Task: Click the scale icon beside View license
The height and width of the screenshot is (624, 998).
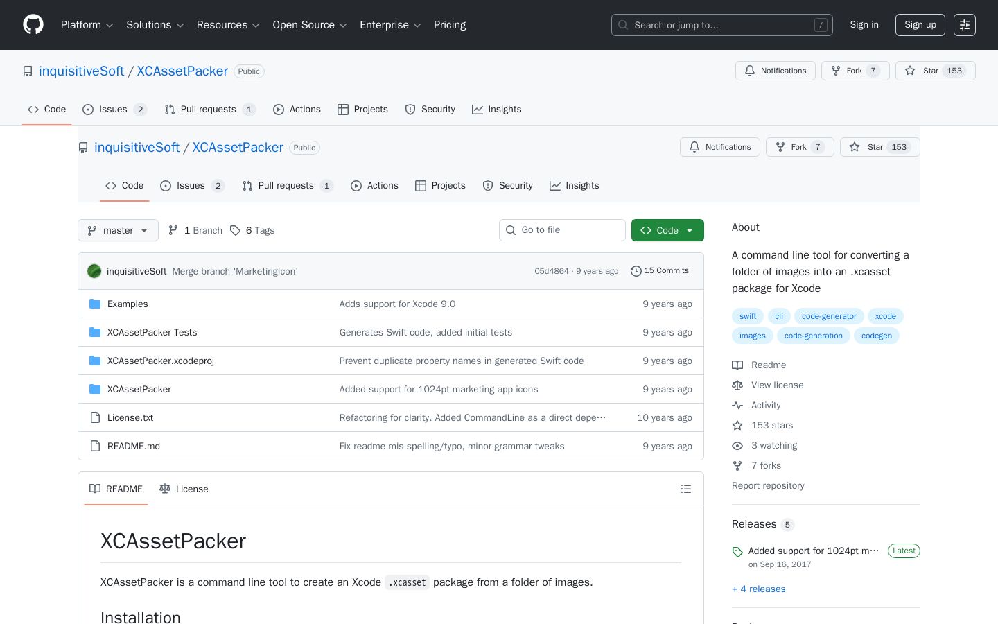Action: coord(737,385)
